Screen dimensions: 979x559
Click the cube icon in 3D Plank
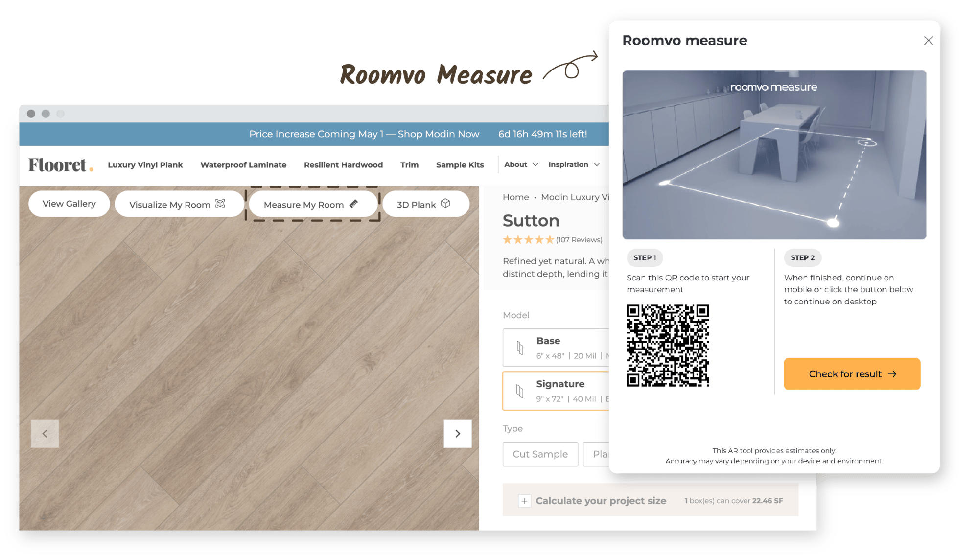(x=445, y=203)
